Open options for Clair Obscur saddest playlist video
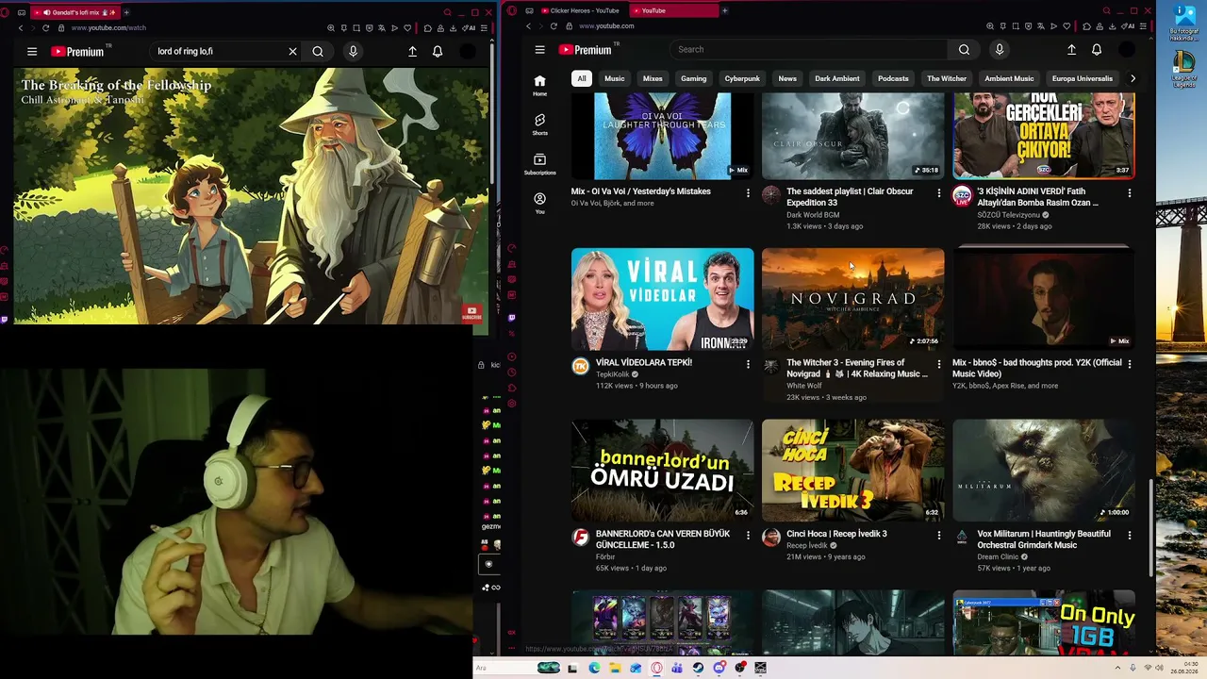Image resolution: width=1207 pixels, height=679 pixels. (938, 193)
